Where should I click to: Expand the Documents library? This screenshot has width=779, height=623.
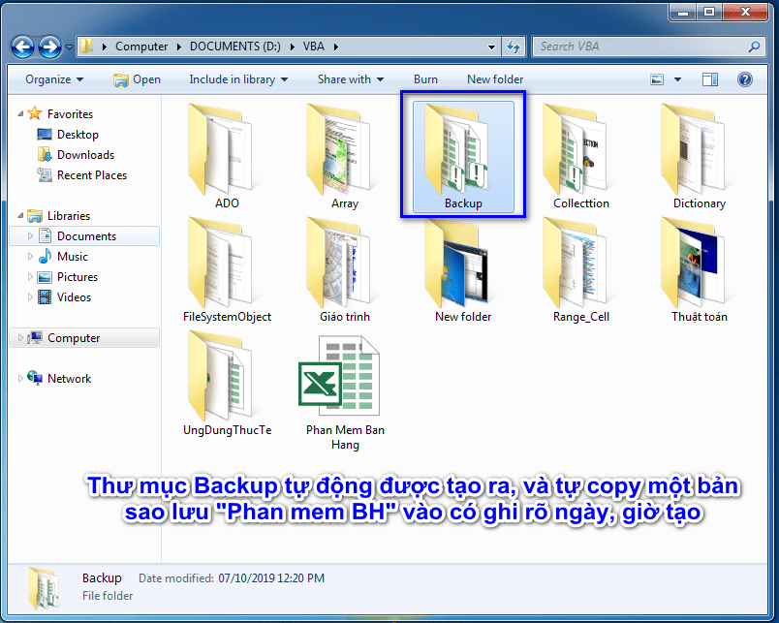tap(30, 236)
